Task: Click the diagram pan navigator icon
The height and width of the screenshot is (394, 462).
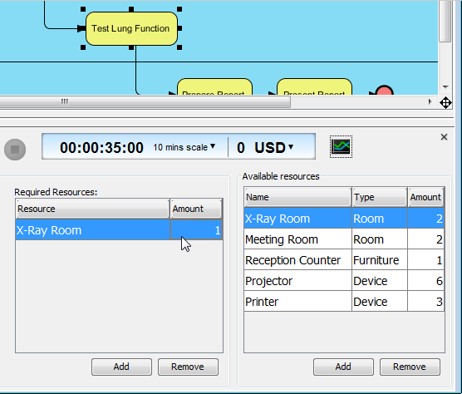Action: pyautogui.click(x=445, y=103)
